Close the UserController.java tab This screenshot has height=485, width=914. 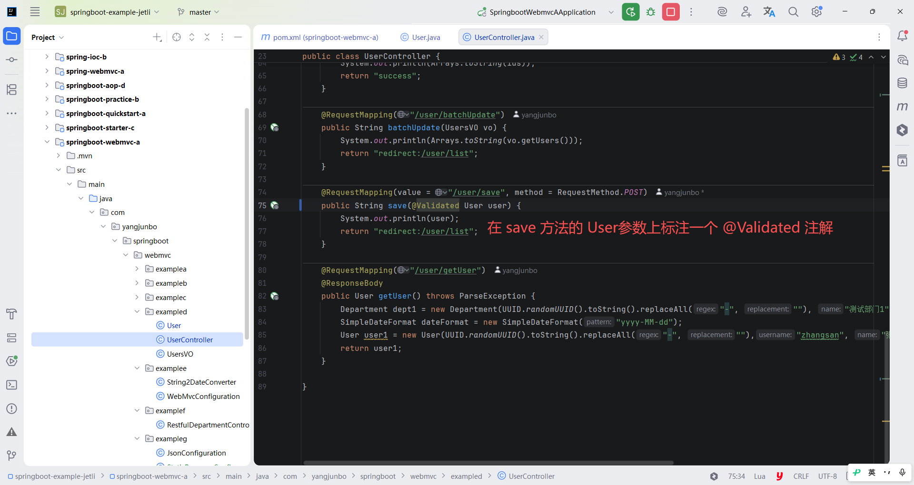(x=541, y=37)
